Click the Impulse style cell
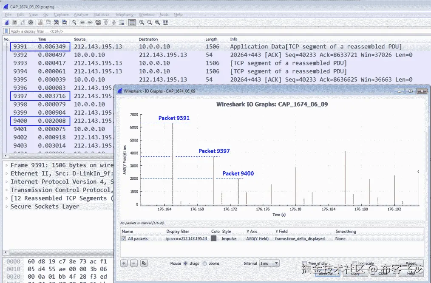 coord(229,238)
